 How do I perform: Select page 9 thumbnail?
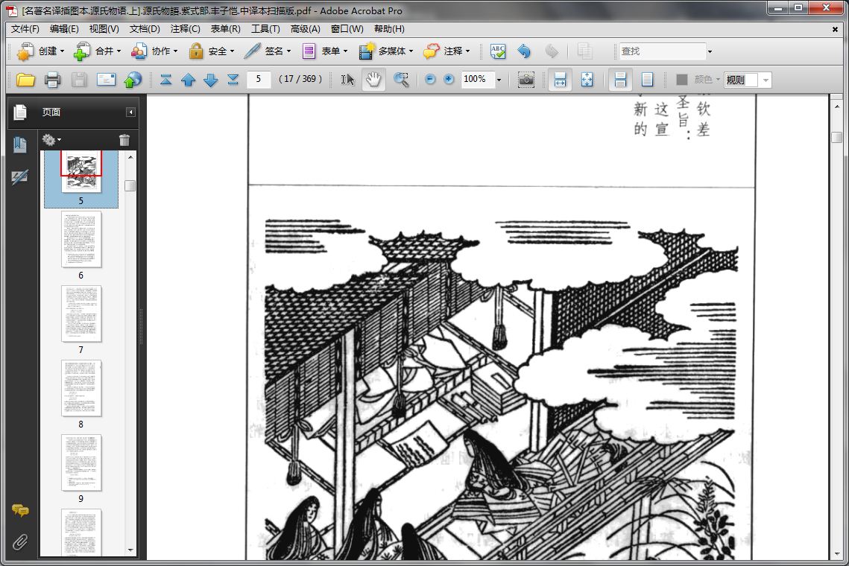point(81,462)
